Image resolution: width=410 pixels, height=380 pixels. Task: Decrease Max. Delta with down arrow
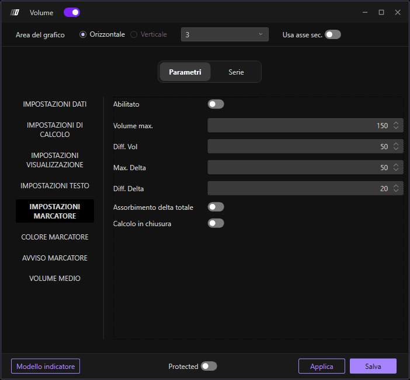point(396,170)
